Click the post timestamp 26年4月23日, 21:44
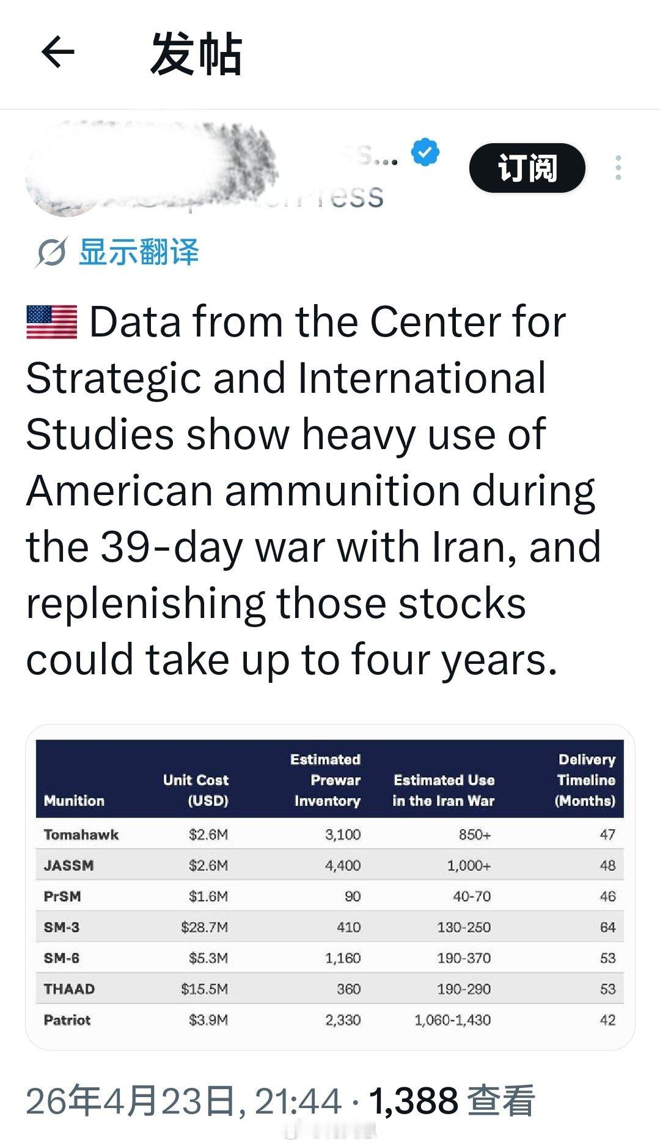The height and width of the screenshot is (1146, 660). click(x=183, y=1101)
